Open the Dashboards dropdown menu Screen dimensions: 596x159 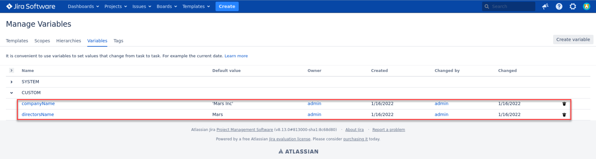[x=83, y=6]
